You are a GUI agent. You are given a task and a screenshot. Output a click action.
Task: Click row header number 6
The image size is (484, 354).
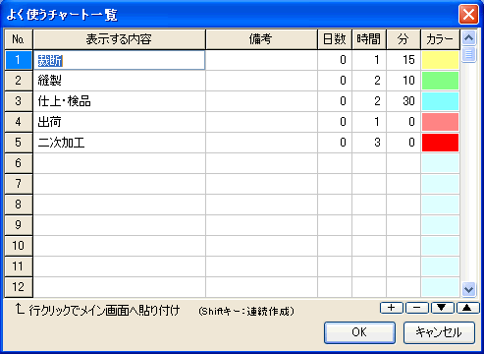19,163
